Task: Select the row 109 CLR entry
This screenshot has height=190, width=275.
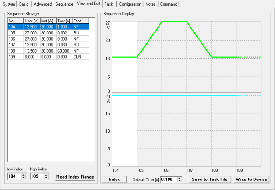Action: 48,57
